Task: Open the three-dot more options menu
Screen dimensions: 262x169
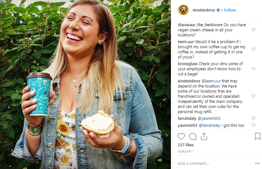Action: [257, 163]
